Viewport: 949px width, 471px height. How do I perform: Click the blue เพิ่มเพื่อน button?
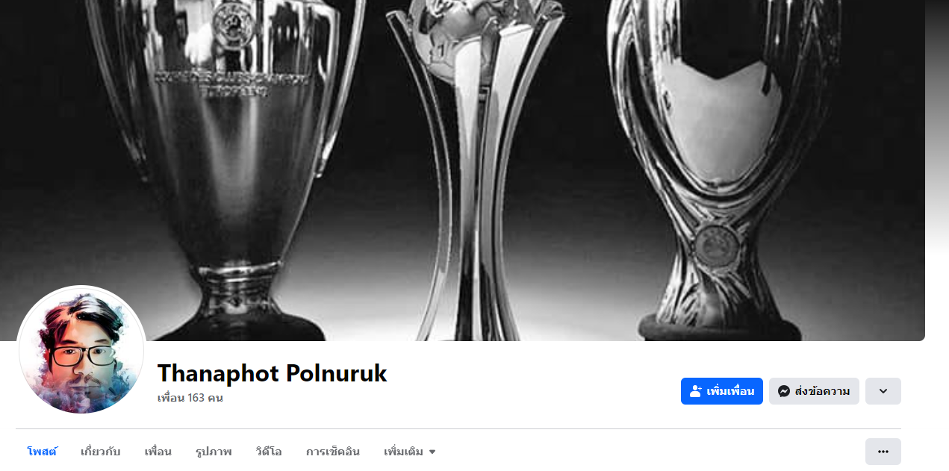pos(722,391)
